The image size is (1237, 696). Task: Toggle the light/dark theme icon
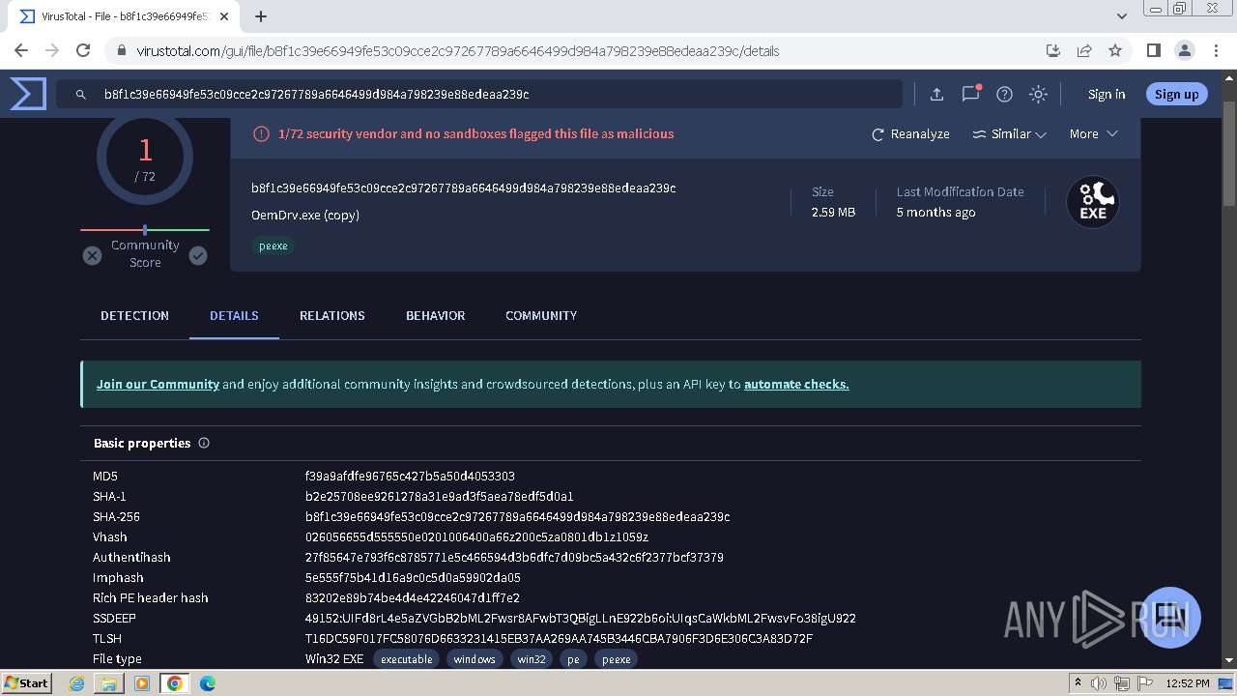tap(1038, 94)
